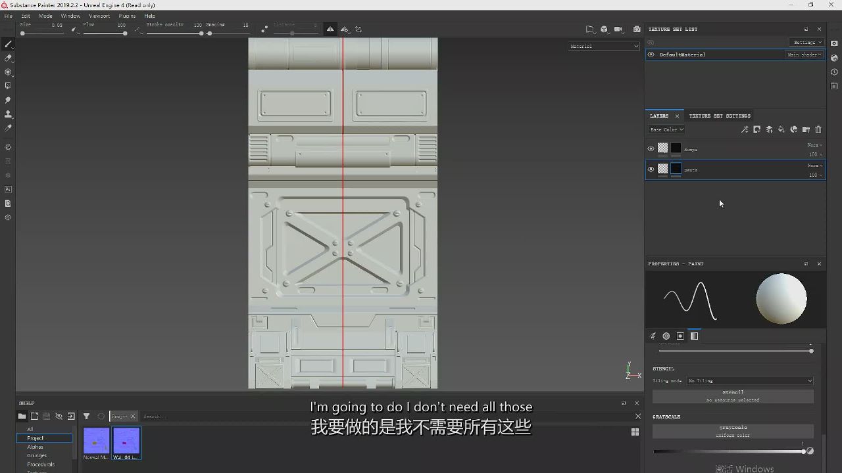Toggle the Lazy mouse icon
This screenshot has width=842, height=473.
pyautogui.click(x=264, y=29)
